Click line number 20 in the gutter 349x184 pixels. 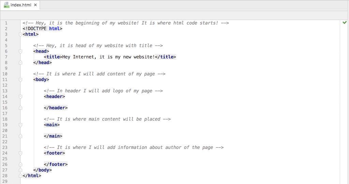[5, 131]
